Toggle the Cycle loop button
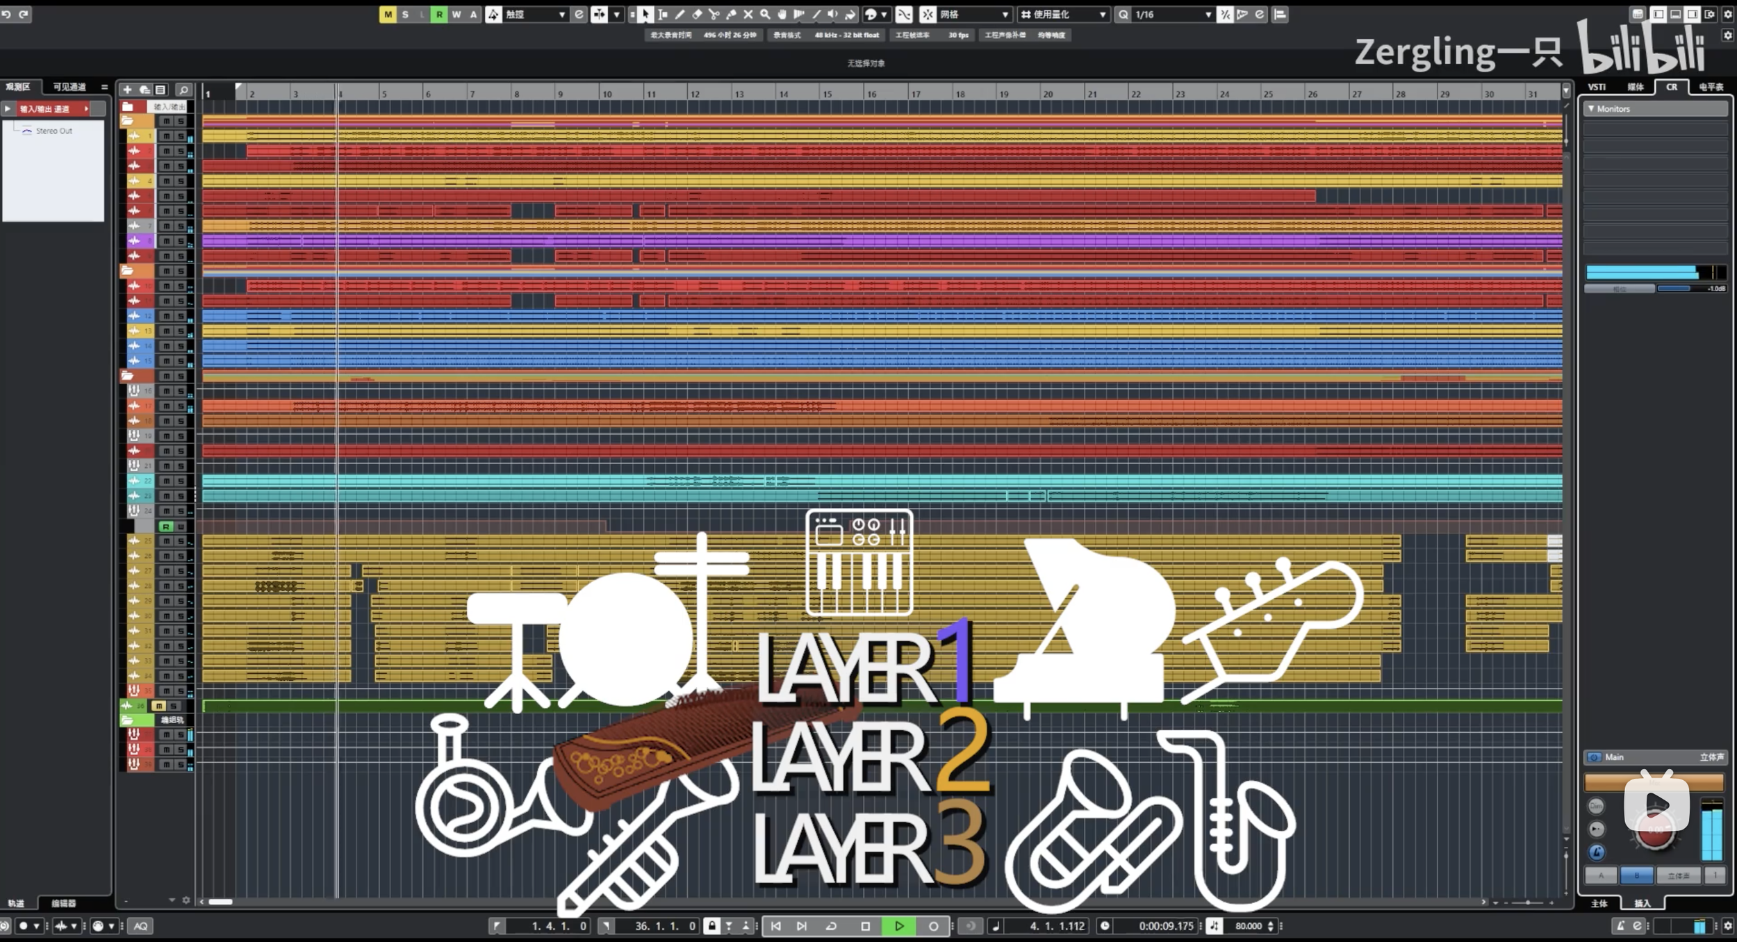The height and width of the screenshot is (942, 1737). tap(831, 926)
